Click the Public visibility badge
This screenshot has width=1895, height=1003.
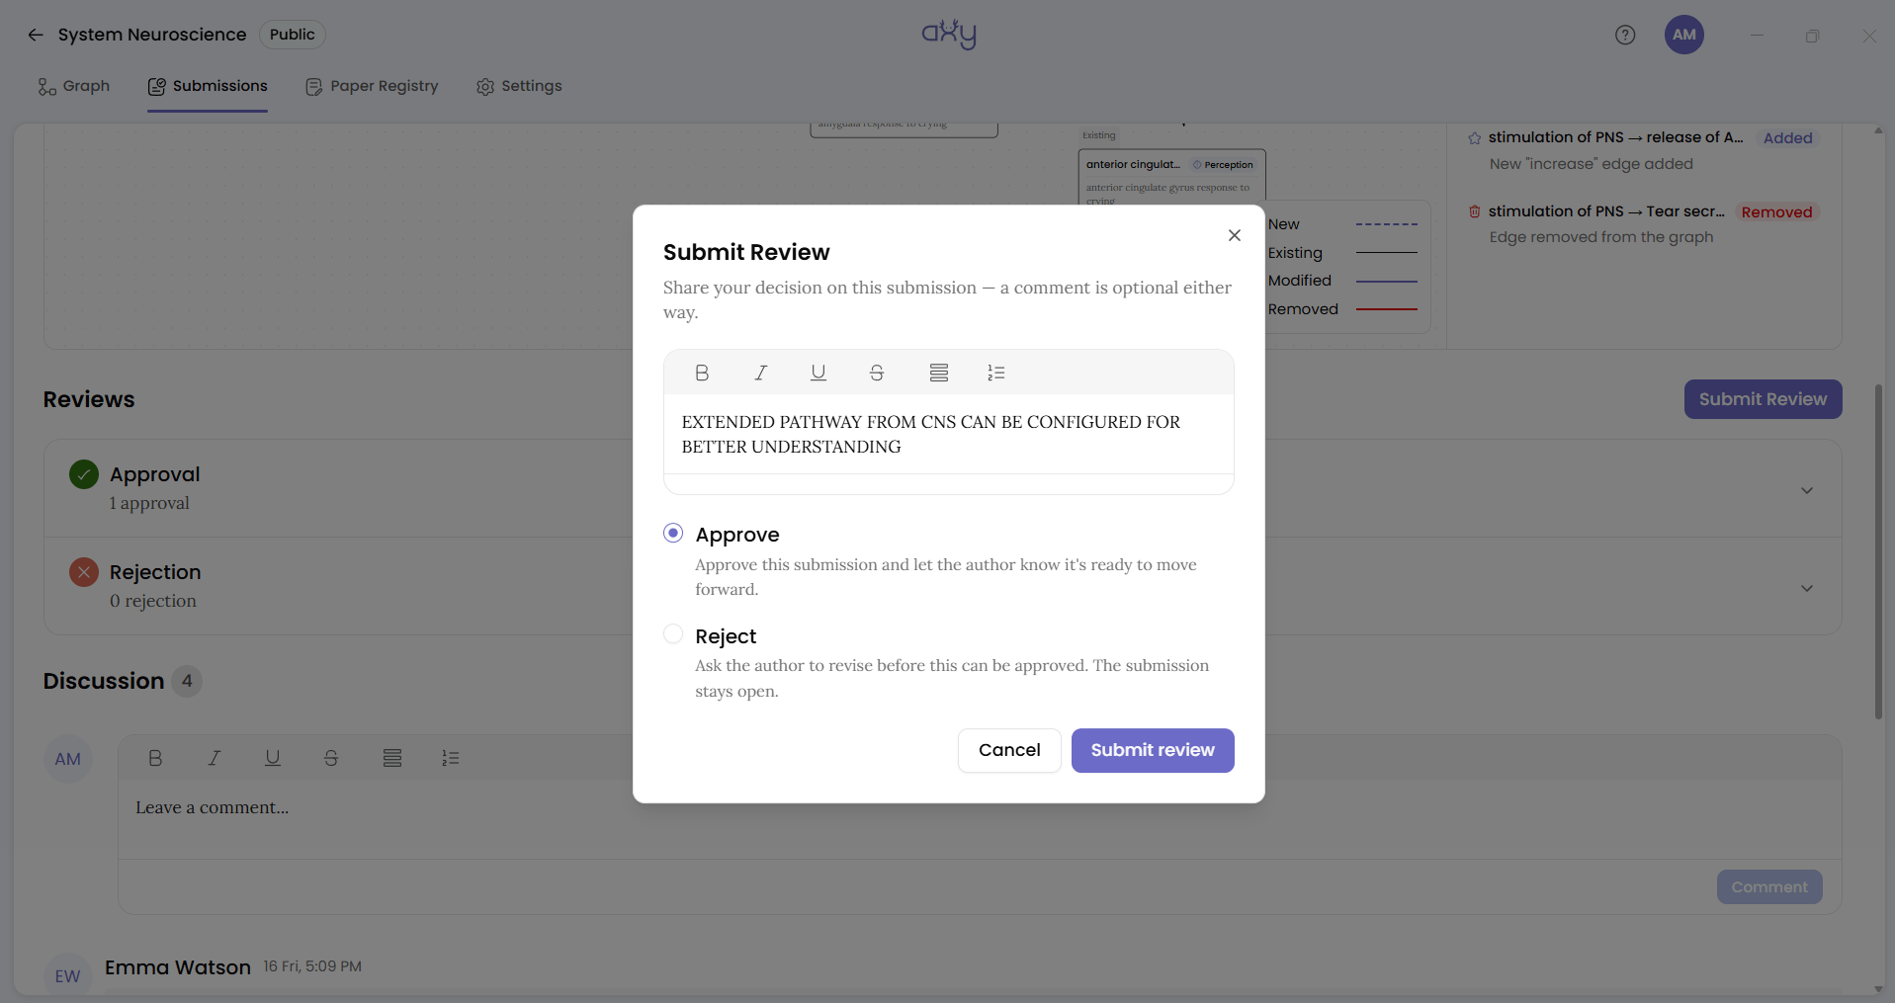(293, 35)
